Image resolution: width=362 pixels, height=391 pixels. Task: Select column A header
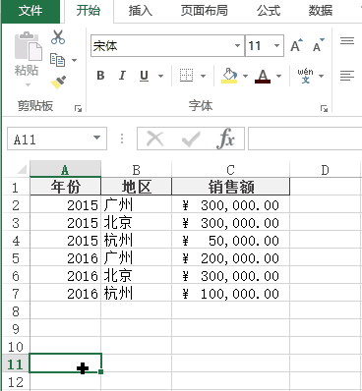pyautogui.click(x=65, y=170)
